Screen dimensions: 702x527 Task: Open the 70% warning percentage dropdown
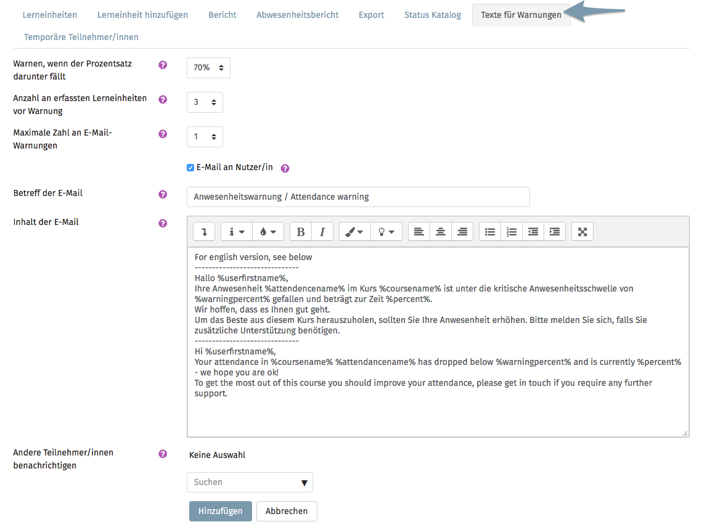pyautogui.click(x=208, y=68)
